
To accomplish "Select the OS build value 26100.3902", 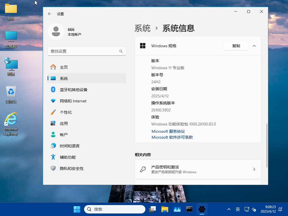I will [161, 110].
